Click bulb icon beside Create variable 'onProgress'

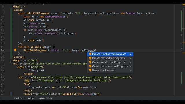tap(90, 62)
